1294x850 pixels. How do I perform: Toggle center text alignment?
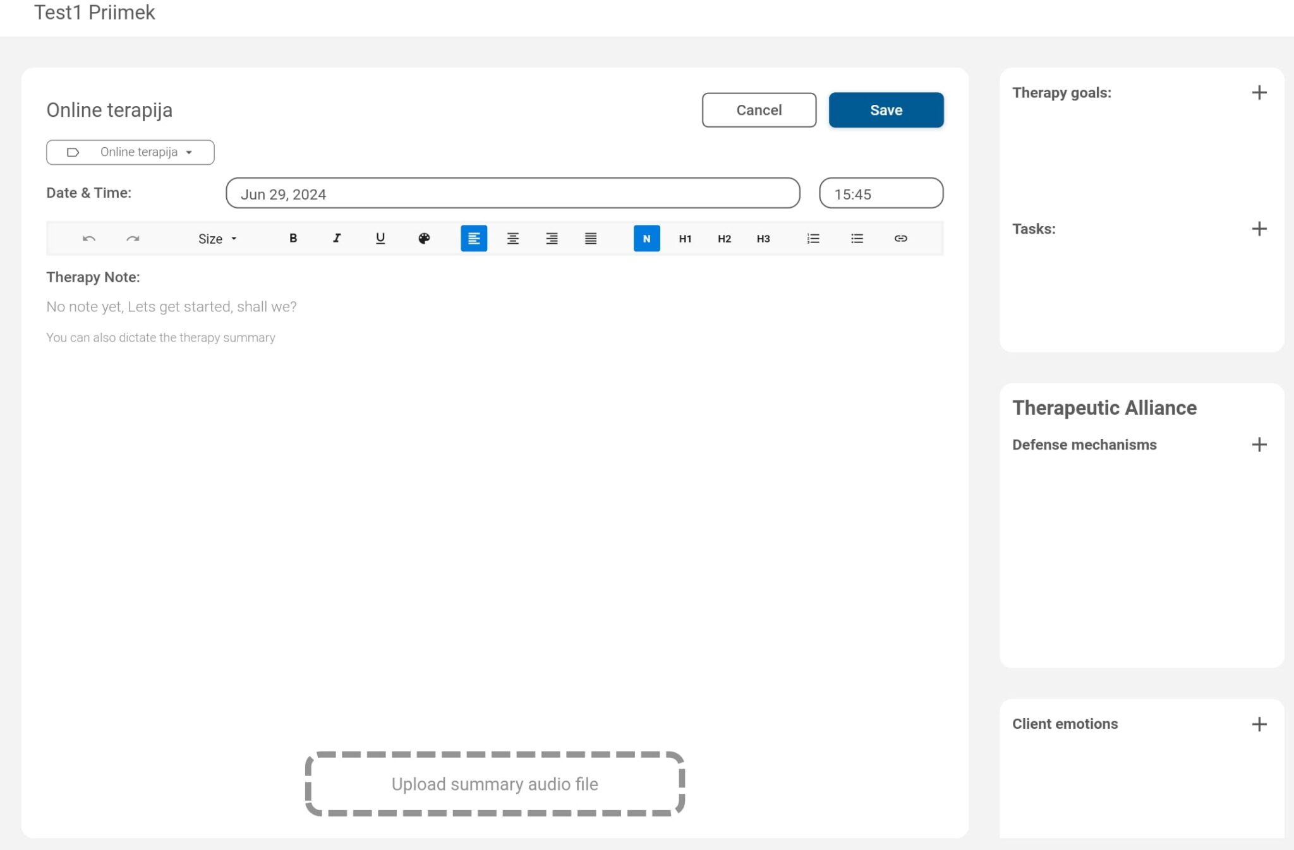click(512, 238)
